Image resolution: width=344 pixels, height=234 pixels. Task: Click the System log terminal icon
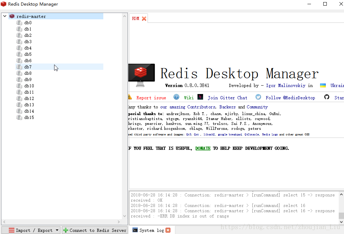point(135,230)
